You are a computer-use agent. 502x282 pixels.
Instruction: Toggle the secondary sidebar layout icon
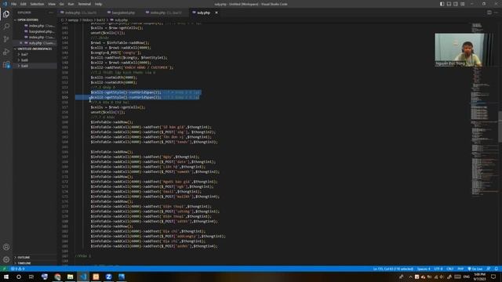point(456,4)
